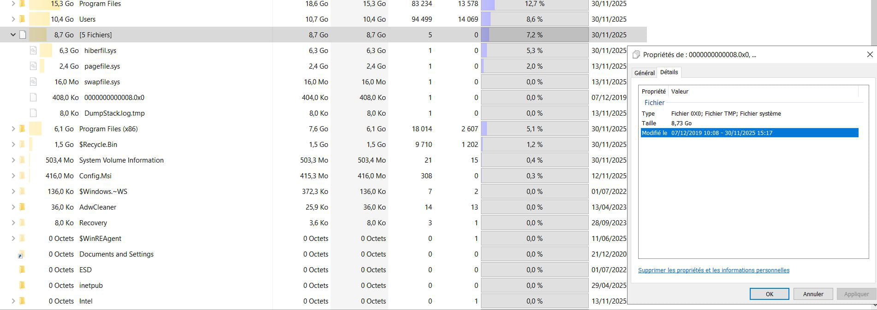Collapse the [5 Fichiers] group

pyautogui.click(x=13, y=35)
